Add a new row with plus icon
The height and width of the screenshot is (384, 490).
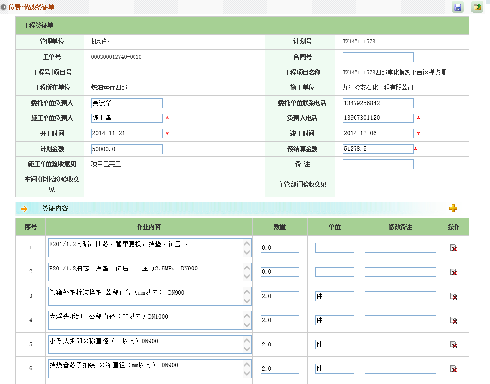(x=453, y=208)
